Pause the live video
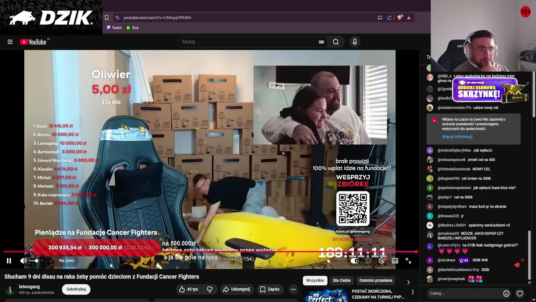This screenshot has width=536, height=302. (x=9, y=260)
